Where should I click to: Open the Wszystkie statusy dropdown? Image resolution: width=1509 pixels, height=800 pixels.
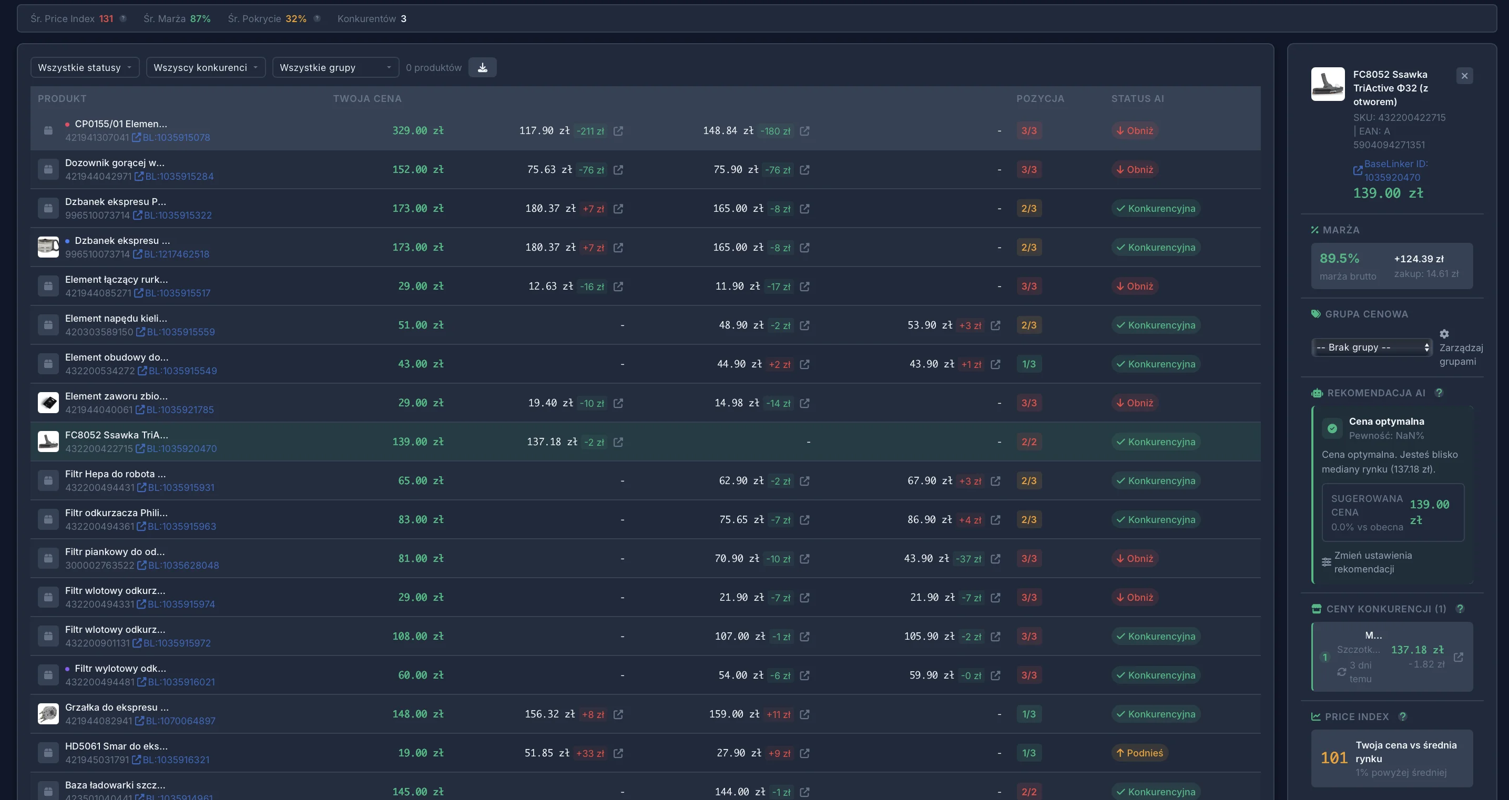84,67
